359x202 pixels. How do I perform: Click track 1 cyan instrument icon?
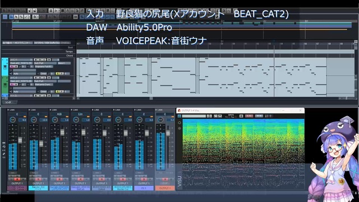pos(5,67)
